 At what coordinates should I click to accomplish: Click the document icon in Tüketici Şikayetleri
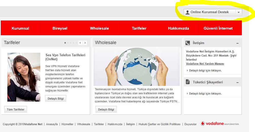(188, 82)
